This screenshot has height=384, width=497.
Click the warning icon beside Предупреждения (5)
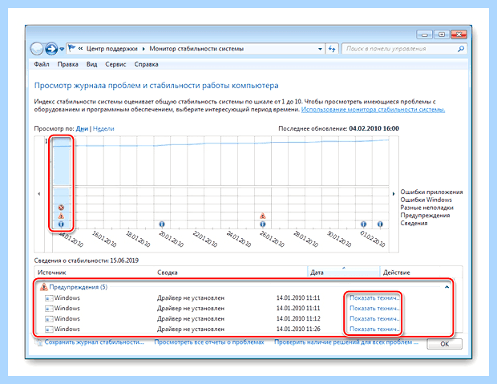[x=44, y=287]
